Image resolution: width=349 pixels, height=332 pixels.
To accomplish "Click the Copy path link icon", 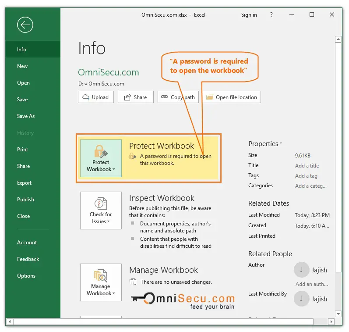I will pos(164,97).
